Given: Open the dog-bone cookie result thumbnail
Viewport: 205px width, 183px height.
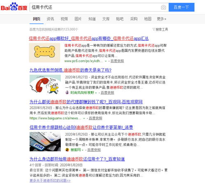Looking at the screenshot, I should 44,53.
